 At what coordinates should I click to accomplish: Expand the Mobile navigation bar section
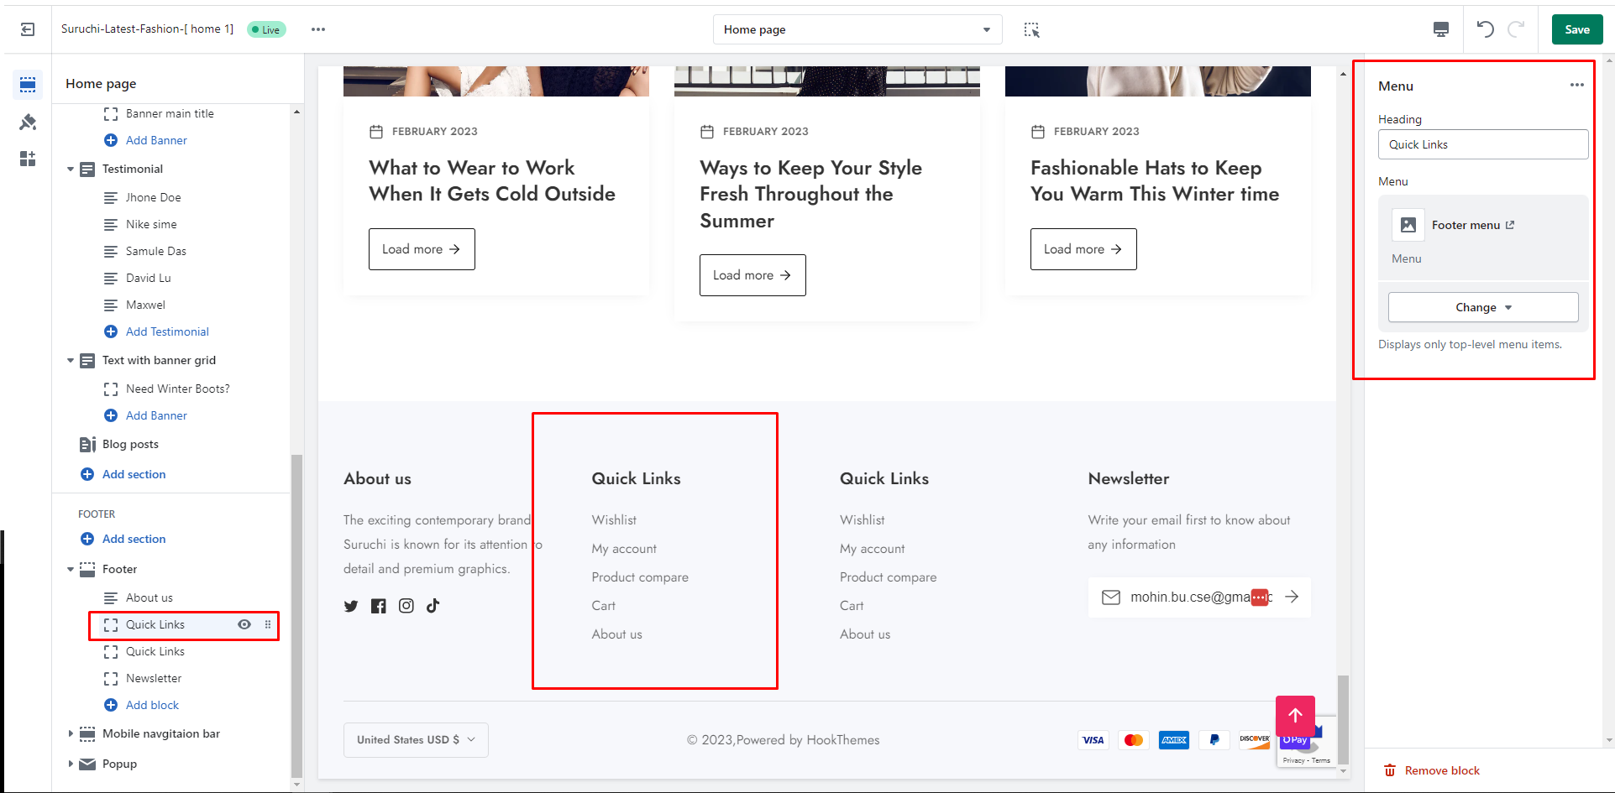71,733
